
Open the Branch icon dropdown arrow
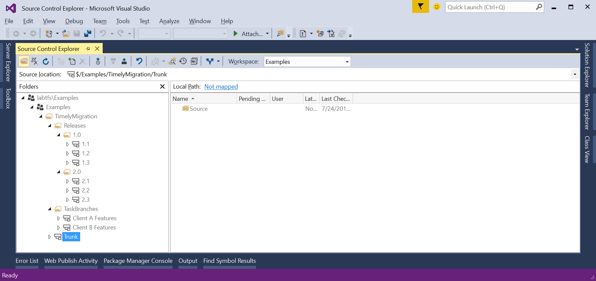coord(218,61)
